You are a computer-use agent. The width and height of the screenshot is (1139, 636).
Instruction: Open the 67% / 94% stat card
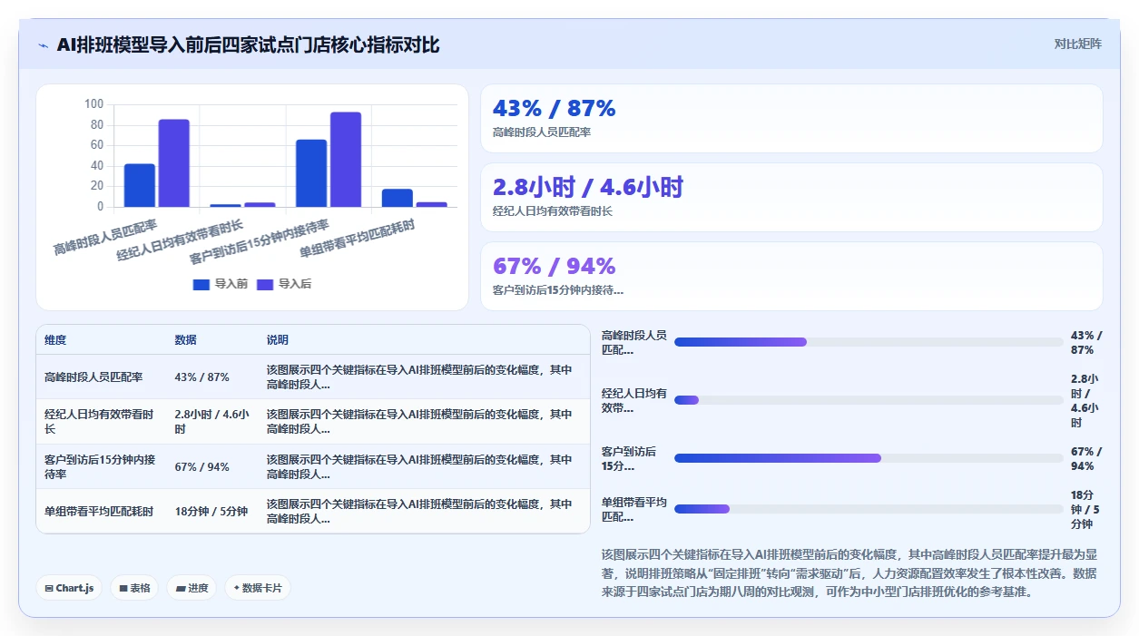coord(791,277)
